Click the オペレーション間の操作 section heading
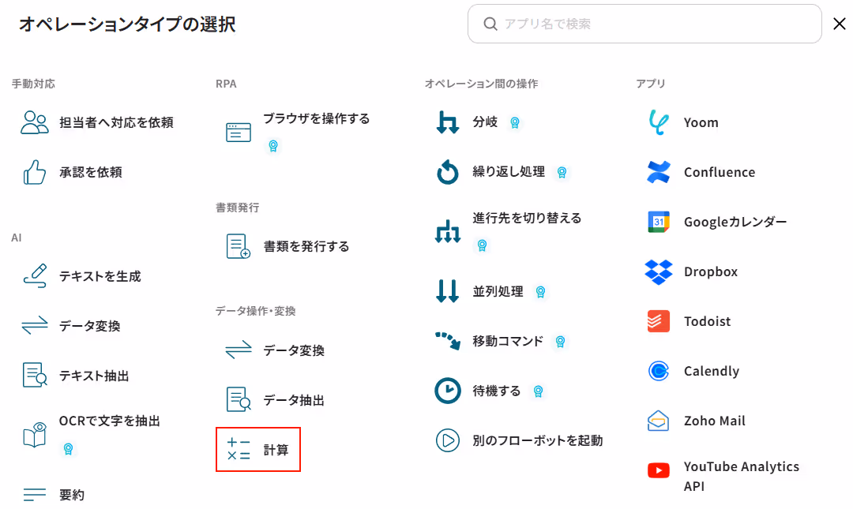 482,84
